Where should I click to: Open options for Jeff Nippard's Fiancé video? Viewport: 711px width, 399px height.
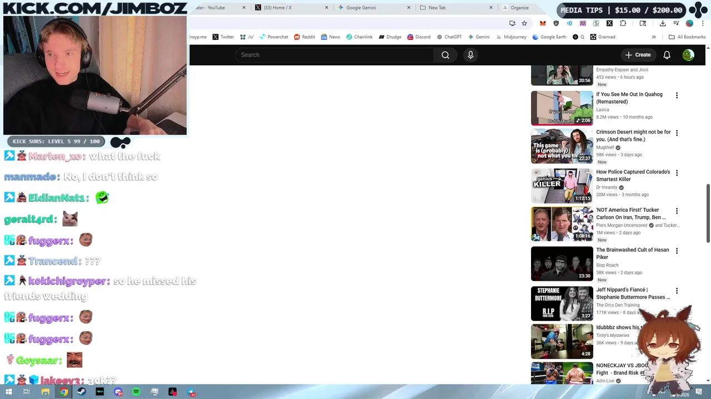coord(677,290)
